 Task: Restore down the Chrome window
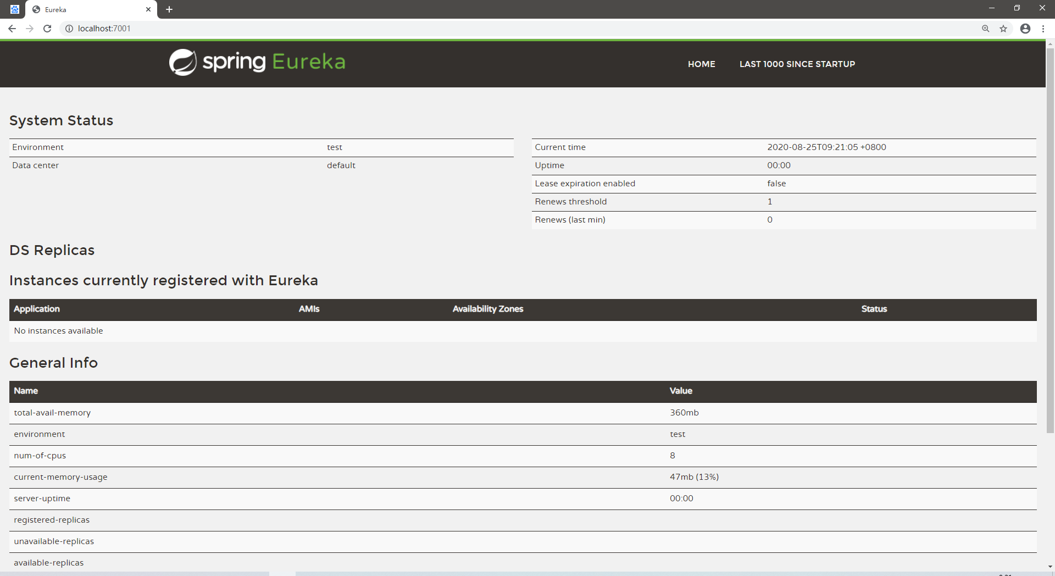pyautogui.click(x=1017, y=8)
